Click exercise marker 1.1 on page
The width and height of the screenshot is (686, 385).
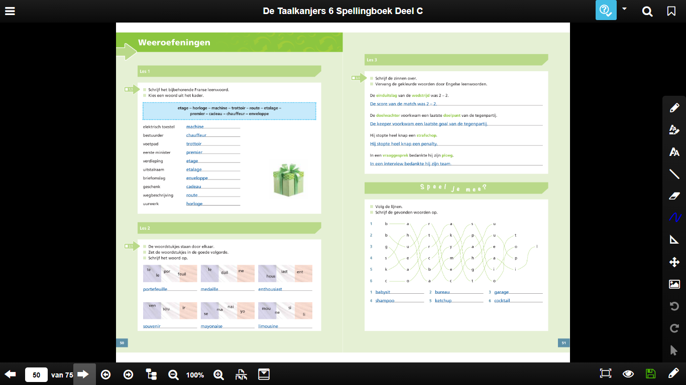(132, 90)
